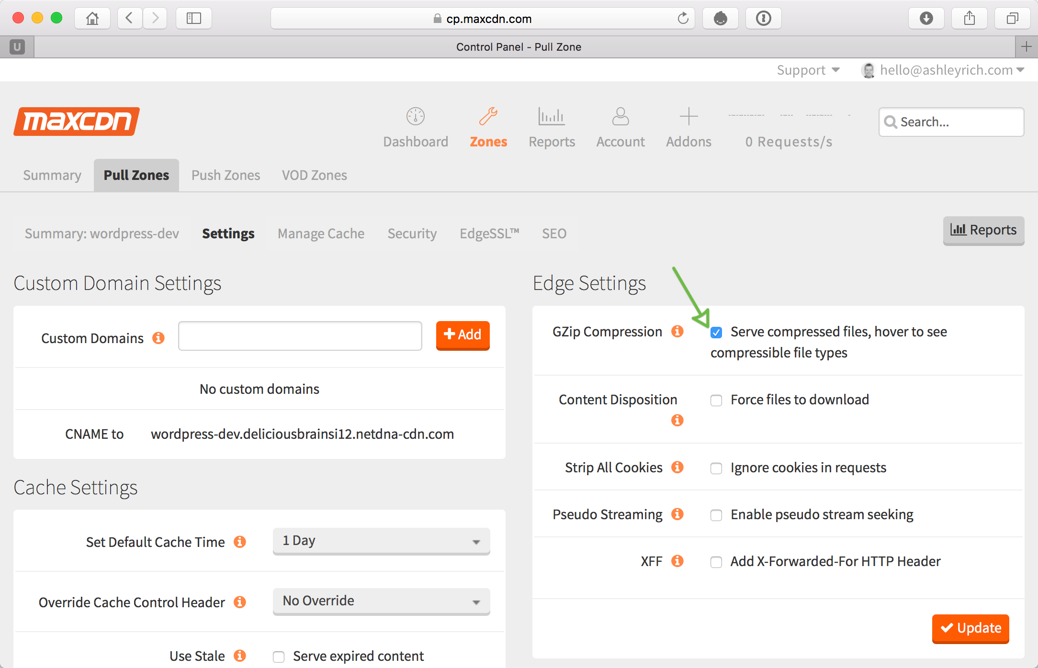Open the Account person icon
Viewport: 1038px width, 668px height.
point(621,116)
